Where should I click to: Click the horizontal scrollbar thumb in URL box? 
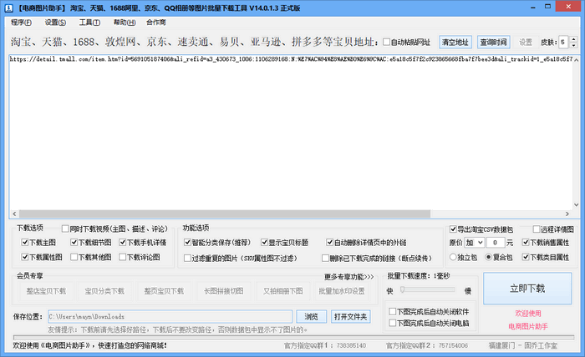(x=225, y=214)
